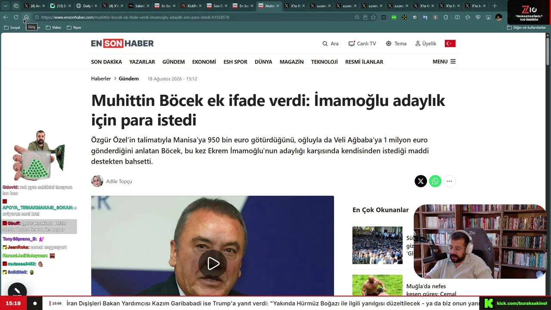Open the ESH SPOR section
The width and height of the screenshot is (551, 310).
(235, 62)
